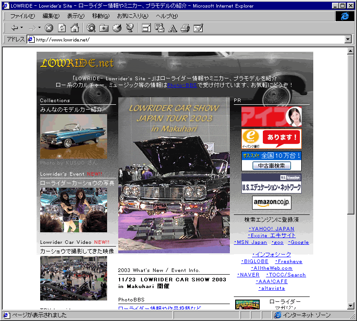Image resolution: width=357 pixels, height=321 pixels.
Task: Open the NAVER link
Action: click(248, 275)
